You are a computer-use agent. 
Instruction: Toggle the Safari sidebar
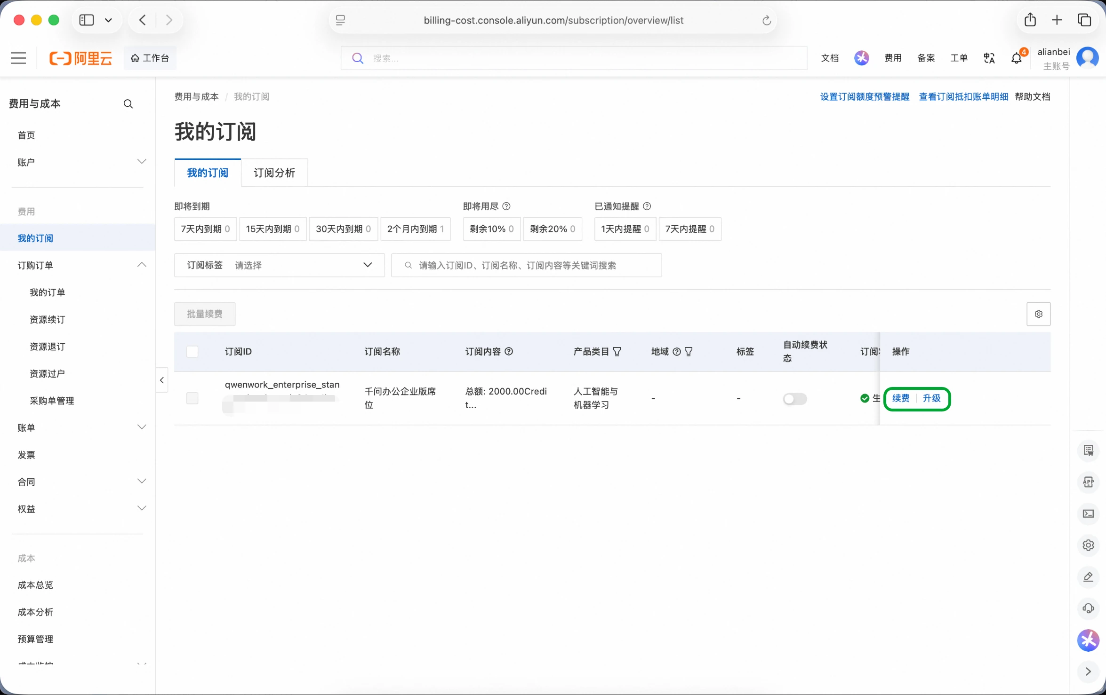coord(87,20)
